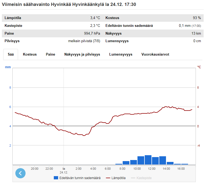Click the grey line Kastepiste legend marker

coord(133,178)
